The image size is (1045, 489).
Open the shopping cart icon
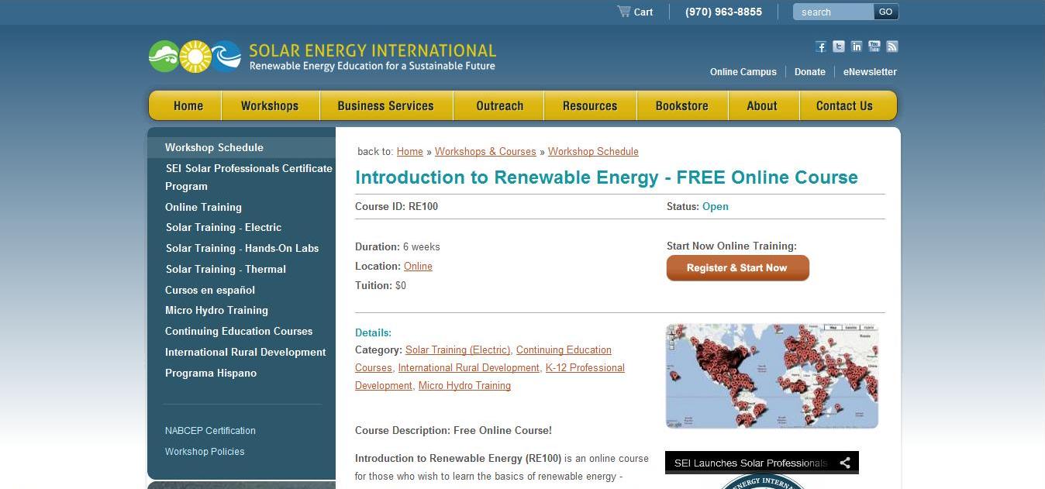pyautogui.click(x=623, y=11)
